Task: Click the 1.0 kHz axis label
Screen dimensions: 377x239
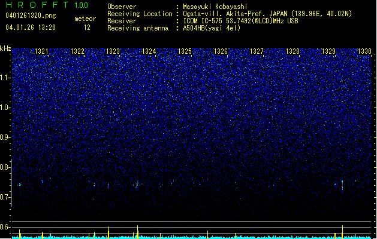Action: point(5,108)
